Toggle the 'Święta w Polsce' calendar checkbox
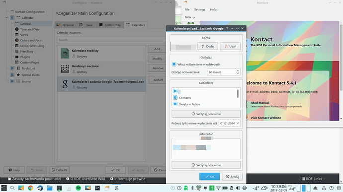The width and height of the screenshot is (343, 192). coord(175,104)
